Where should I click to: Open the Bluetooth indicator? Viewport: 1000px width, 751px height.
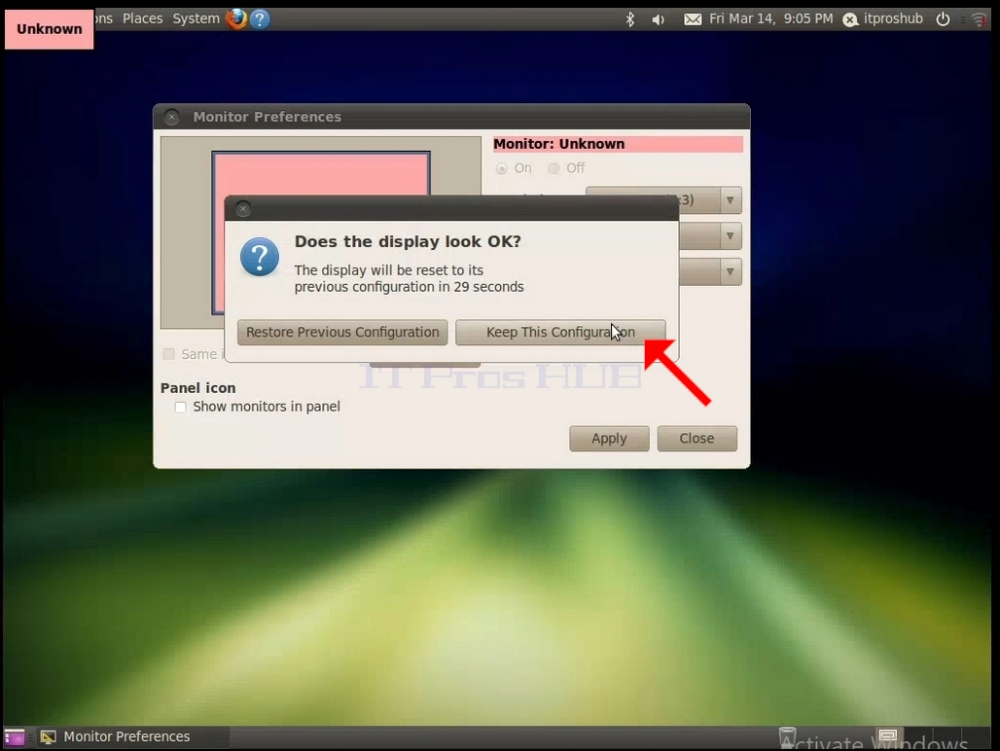pyautogui.click(x=630, y=19)
